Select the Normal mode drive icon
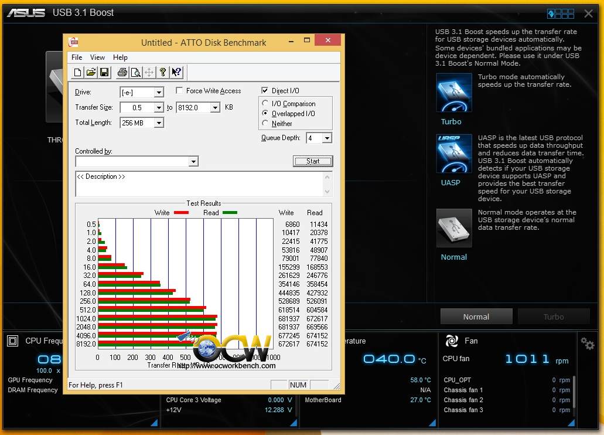 tap(454, 228)
